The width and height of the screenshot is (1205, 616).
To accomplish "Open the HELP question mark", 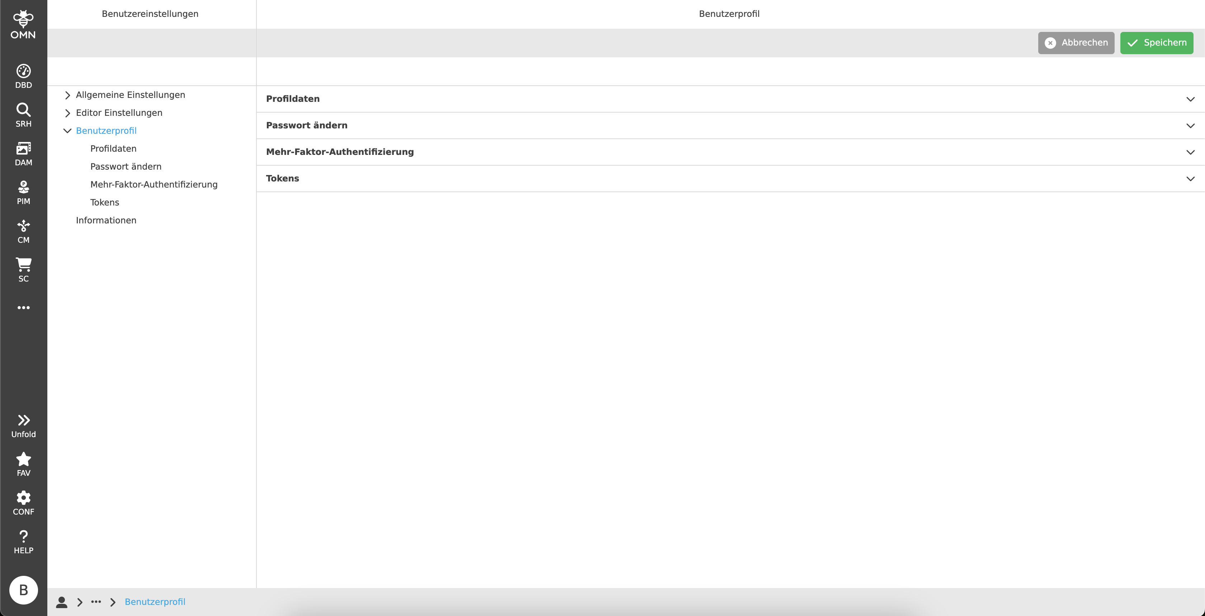I will tap(23, 542).
